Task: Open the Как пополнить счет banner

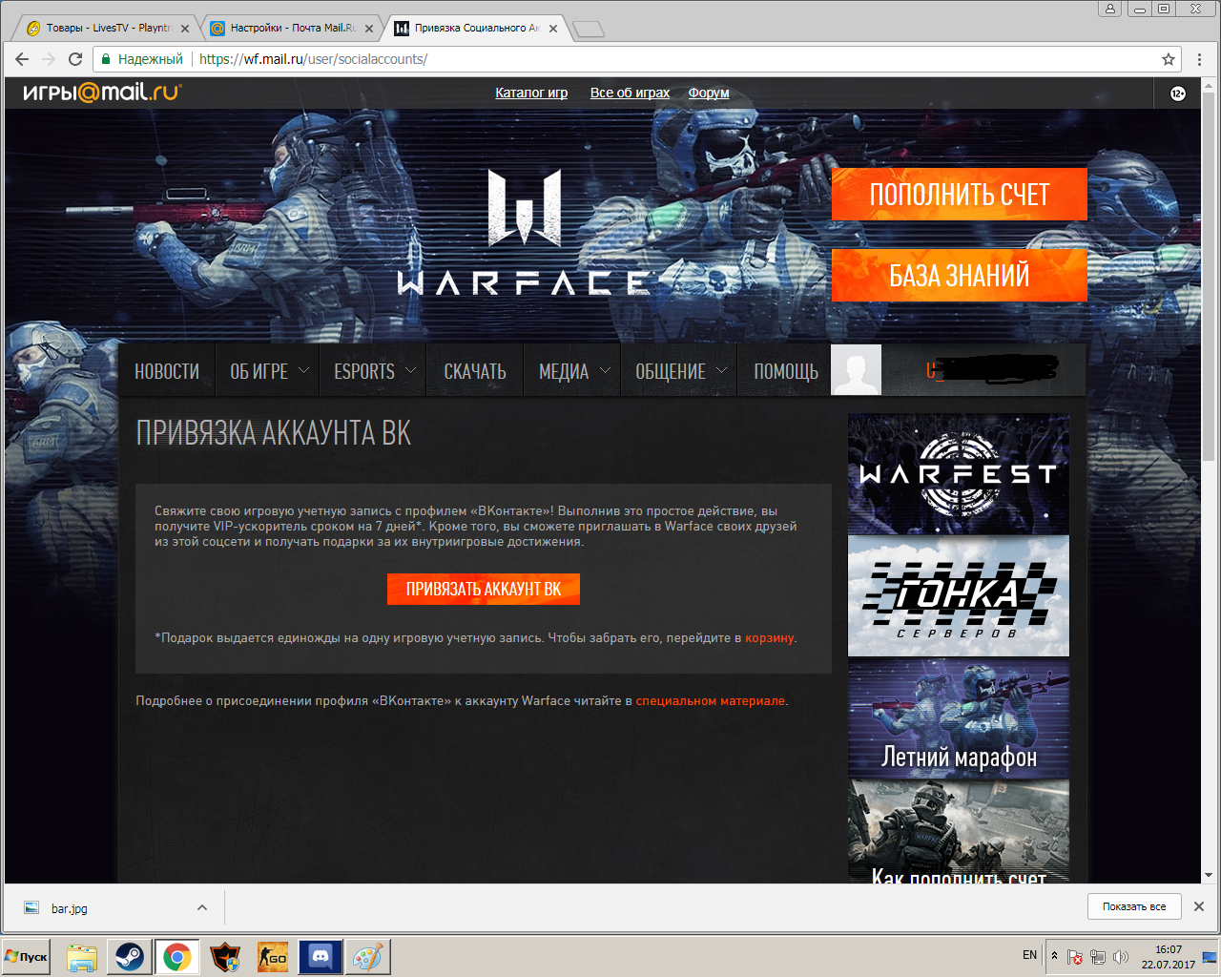Action: click(959, 832)
